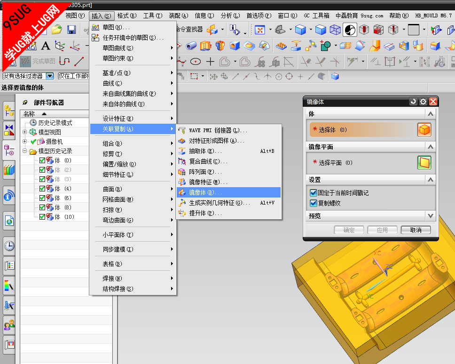455x364 pixels.
Task: Select 阵列面 menu entry
Action: 228,172
